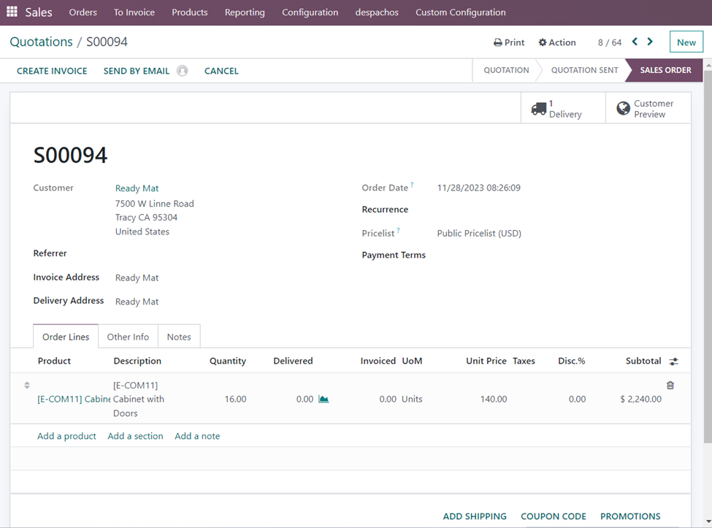712x528 pixels.
Task: Switch to the Notes tab
Action: click(179, 337)
